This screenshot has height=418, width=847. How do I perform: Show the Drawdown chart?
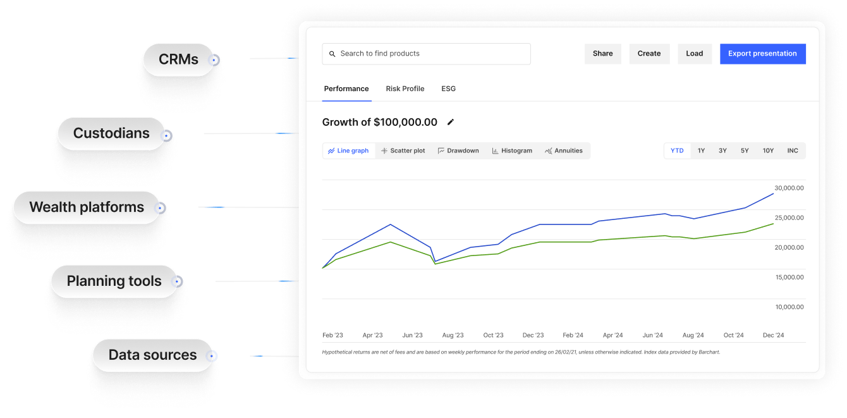click(x=458, y=151)
